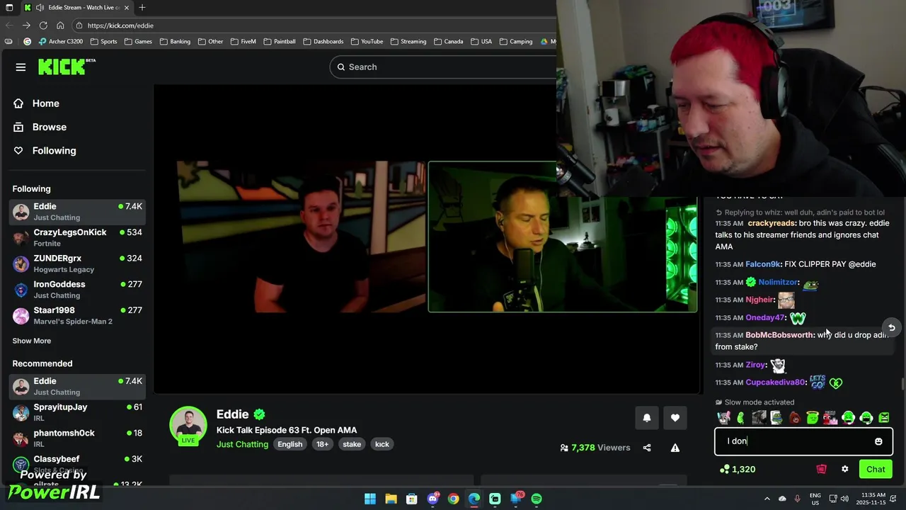Mute the Eddie Stream browser tab audio

point(39,8)
